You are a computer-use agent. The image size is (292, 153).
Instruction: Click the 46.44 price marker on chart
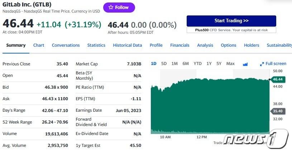coord(277,79)
